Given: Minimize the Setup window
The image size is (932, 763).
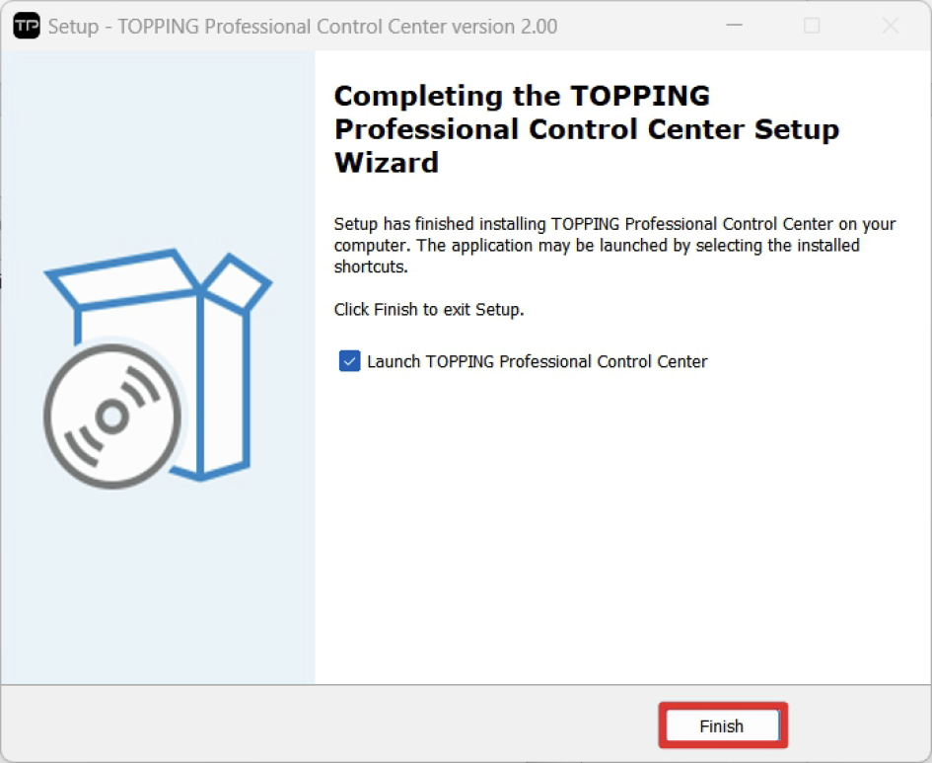Looking at the screenshot, I should (734, 26).
